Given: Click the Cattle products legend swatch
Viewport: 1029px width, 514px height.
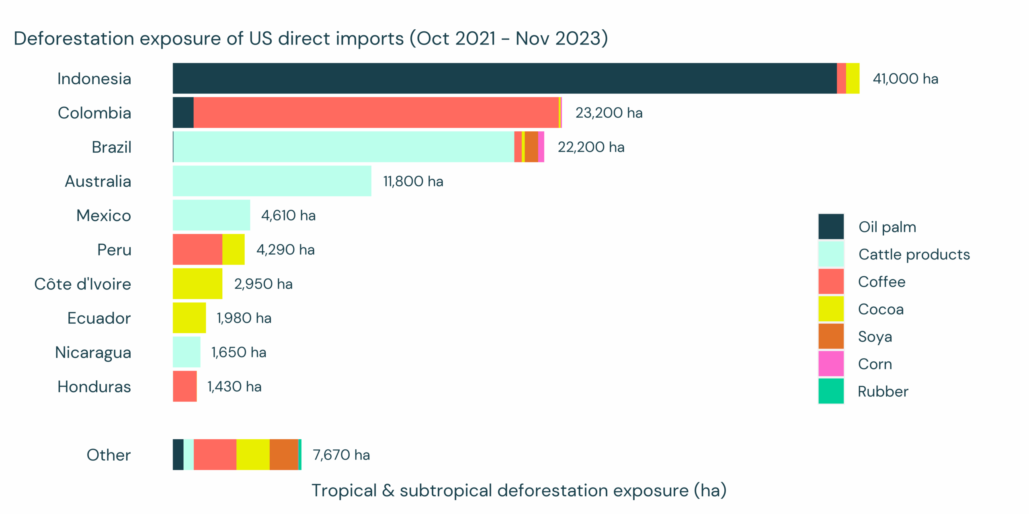Looking at the screenshot, I should coord(830,254).
